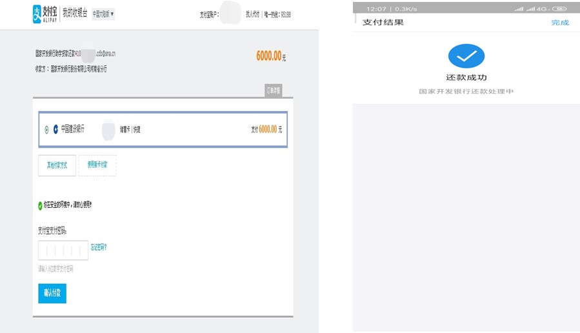This screenshot has height=333, width=580.
Task: Tap 完成 on the payment result screen
Action: point(560,23)
